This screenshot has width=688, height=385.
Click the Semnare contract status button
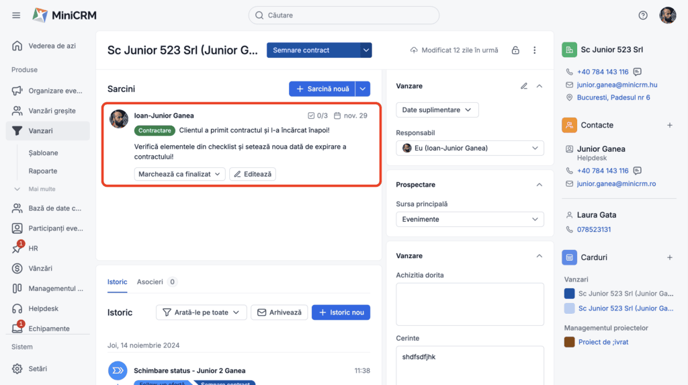coord(314,50)
